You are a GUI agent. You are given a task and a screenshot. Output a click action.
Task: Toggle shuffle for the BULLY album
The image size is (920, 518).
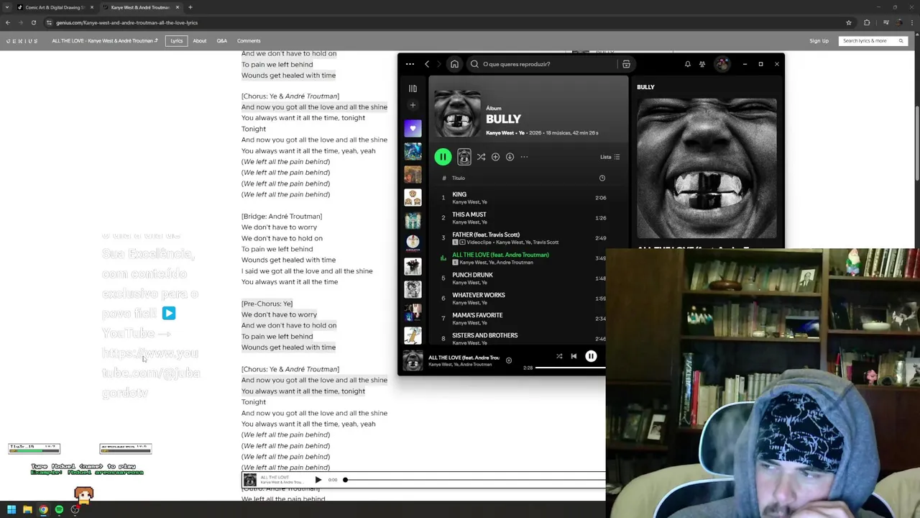point(481,157)
